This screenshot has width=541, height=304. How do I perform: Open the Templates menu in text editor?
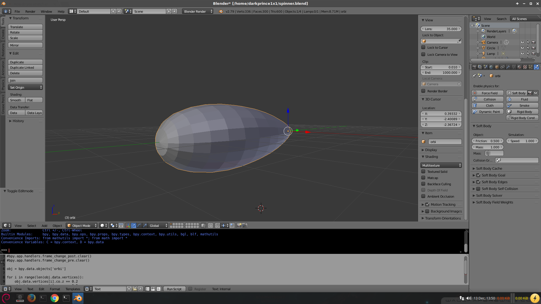pos(73,289)
